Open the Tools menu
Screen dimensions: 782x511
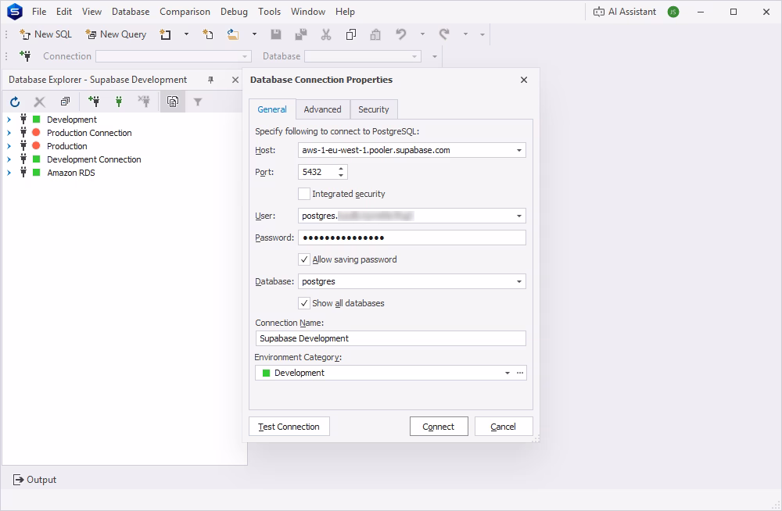click(269, 12)
